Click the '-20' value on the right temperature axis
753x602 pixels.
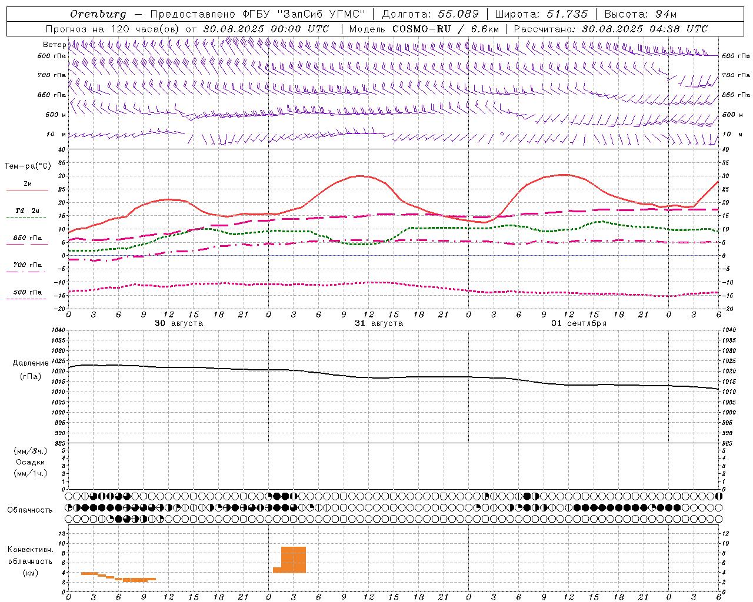coord(727,309)
